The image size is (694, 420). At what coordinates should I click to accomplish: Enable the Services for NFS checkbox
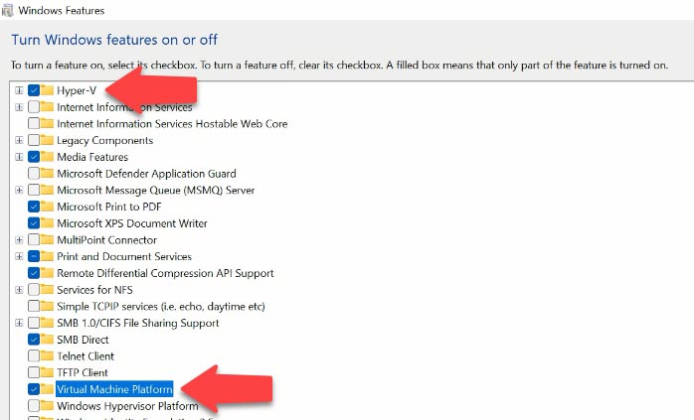[34, 290]
